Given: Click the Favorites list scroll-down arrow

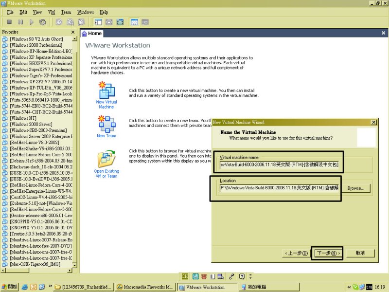Looking at the screenshot, I should 74,265.
